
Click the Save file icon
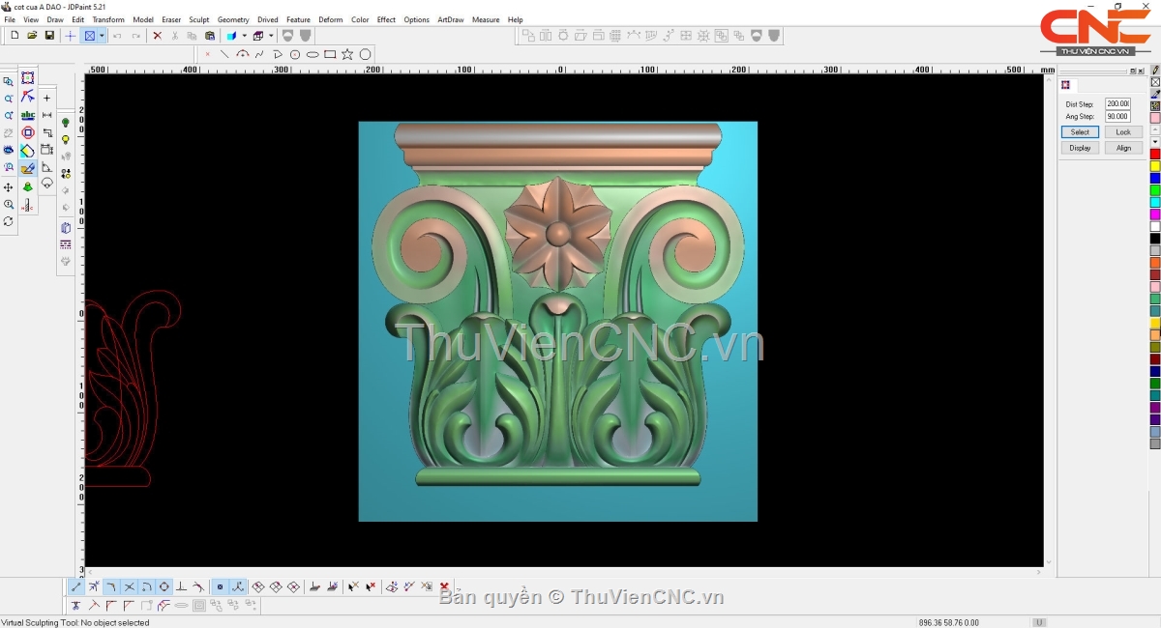(49, 36)
